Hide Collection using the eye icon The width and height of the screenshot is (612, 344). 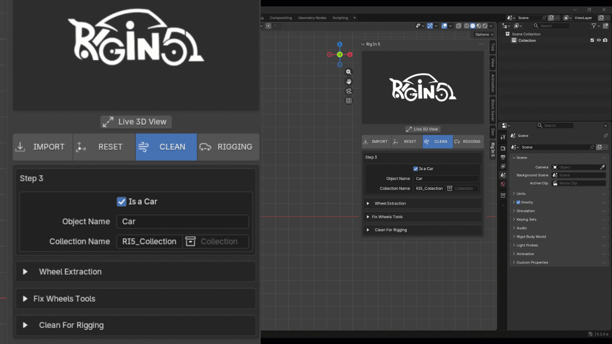tap(598, 40)
